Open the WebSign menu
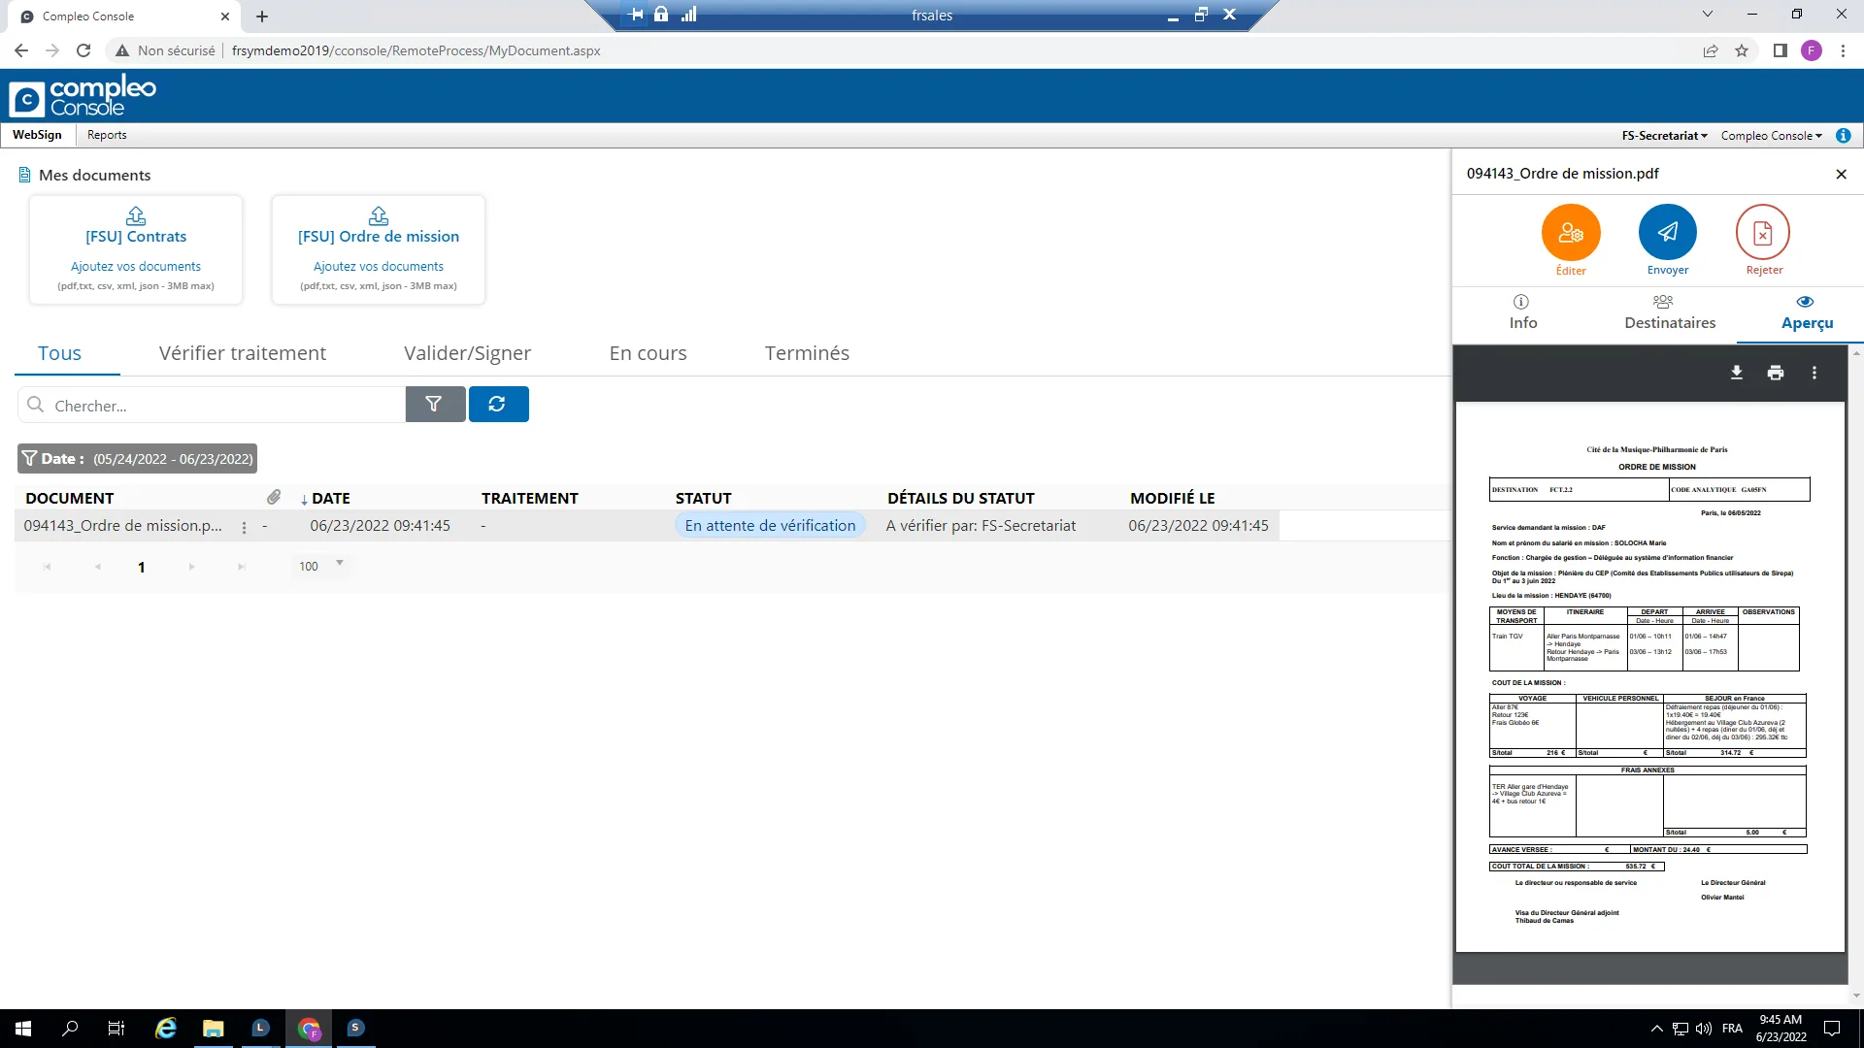The height and width of the screenshot is (1048, 1864). [x=37, y=135]
